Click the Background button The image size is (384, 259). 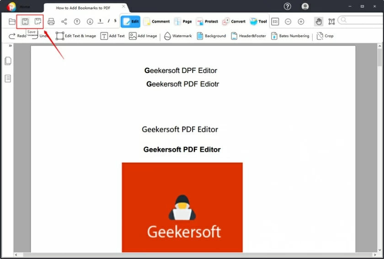click(211, 36)
